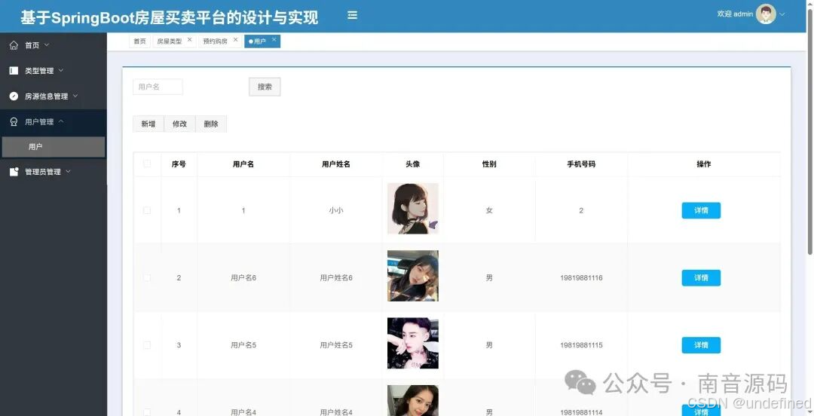Click phone number 19819881116
The height and width of the screenshot is (416, 814).
click(x=581, y=278)
